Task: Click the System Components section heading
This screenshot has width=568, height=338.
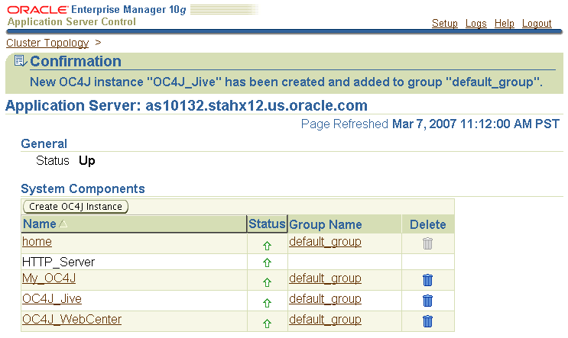Action: (83, 188)
